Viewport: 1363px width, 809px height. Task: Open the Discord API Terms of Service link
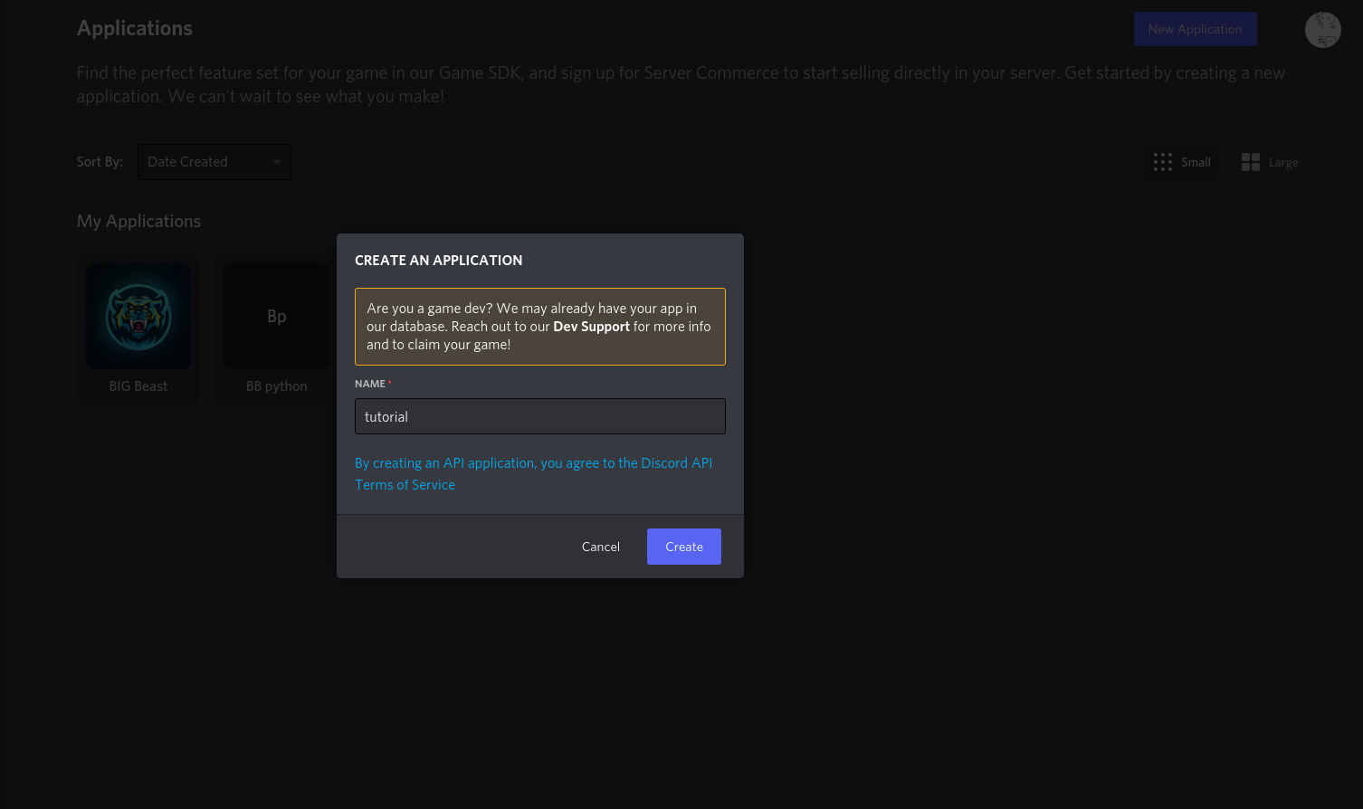click(x=533, y=473)
